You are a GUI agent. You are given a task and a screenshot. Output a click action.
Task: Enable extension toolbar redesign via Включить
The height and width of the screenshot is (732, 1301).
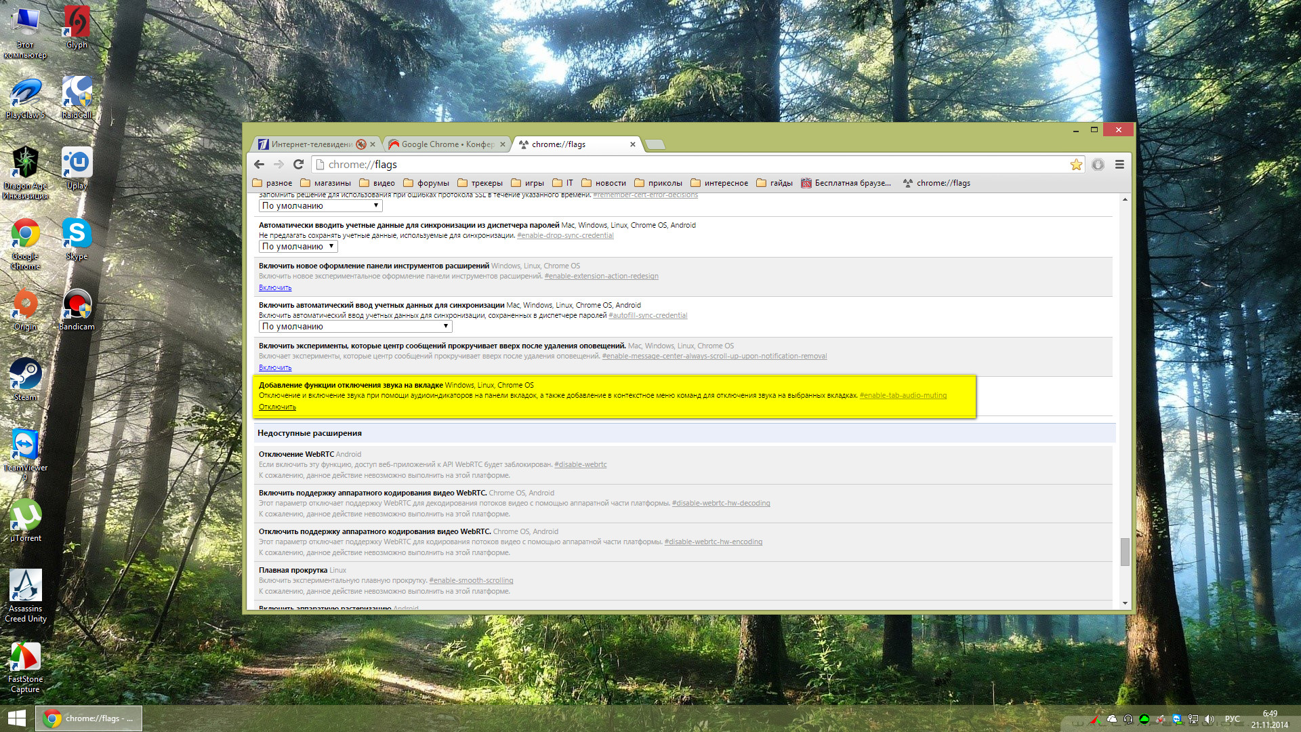275,288
